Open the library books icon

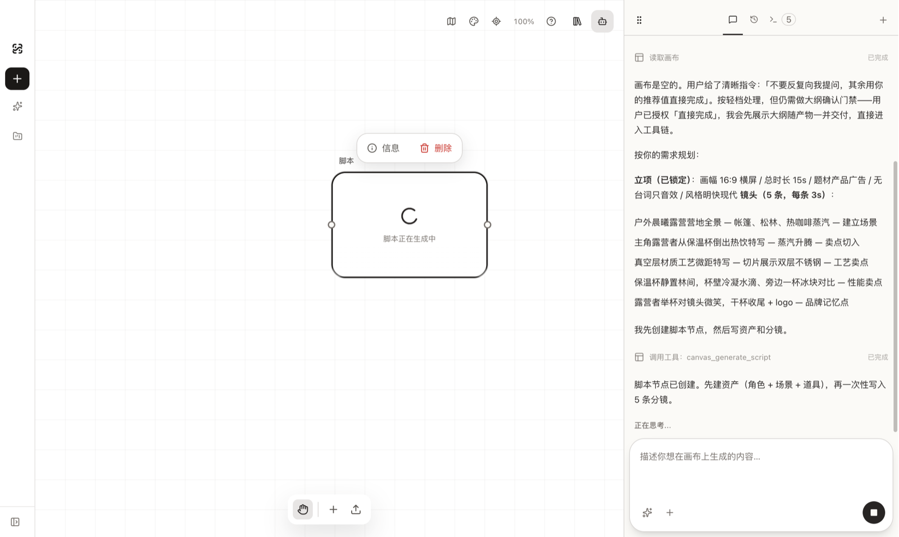577,21
